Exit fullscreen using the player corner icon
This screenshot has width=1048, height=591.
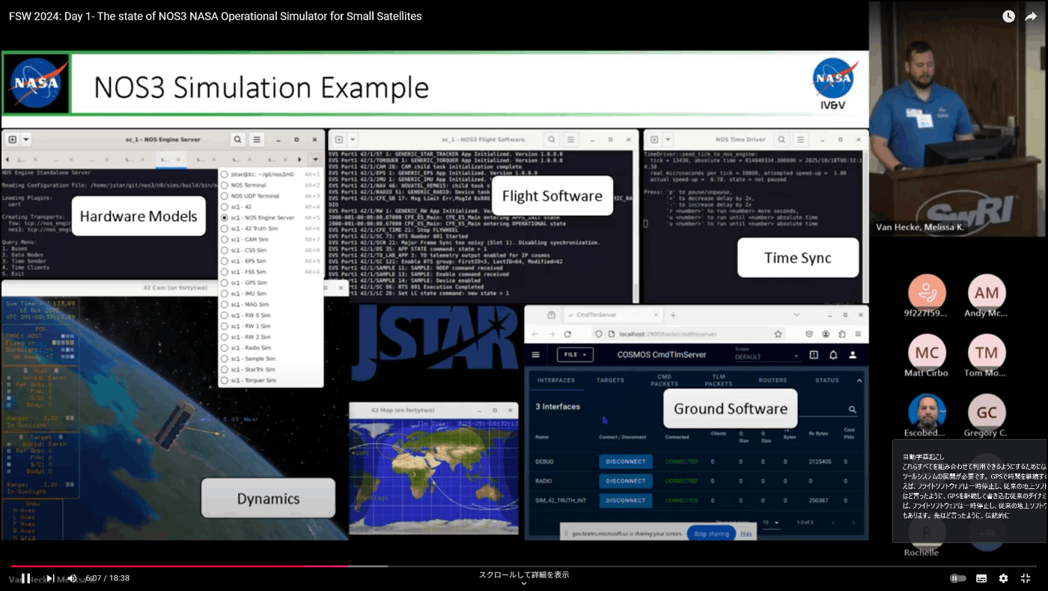coord(1026,578)
